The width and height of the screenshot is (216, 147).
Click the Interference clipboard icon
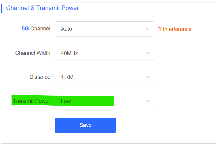(159, 29)
